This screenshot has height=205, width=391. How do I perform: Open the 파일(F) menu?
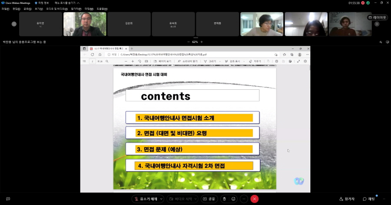pyautogui.click(x=5, y=9)
